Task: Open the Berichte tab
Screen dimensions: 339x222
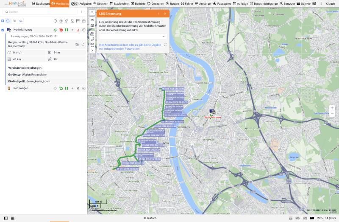Action: coord(138,4)
